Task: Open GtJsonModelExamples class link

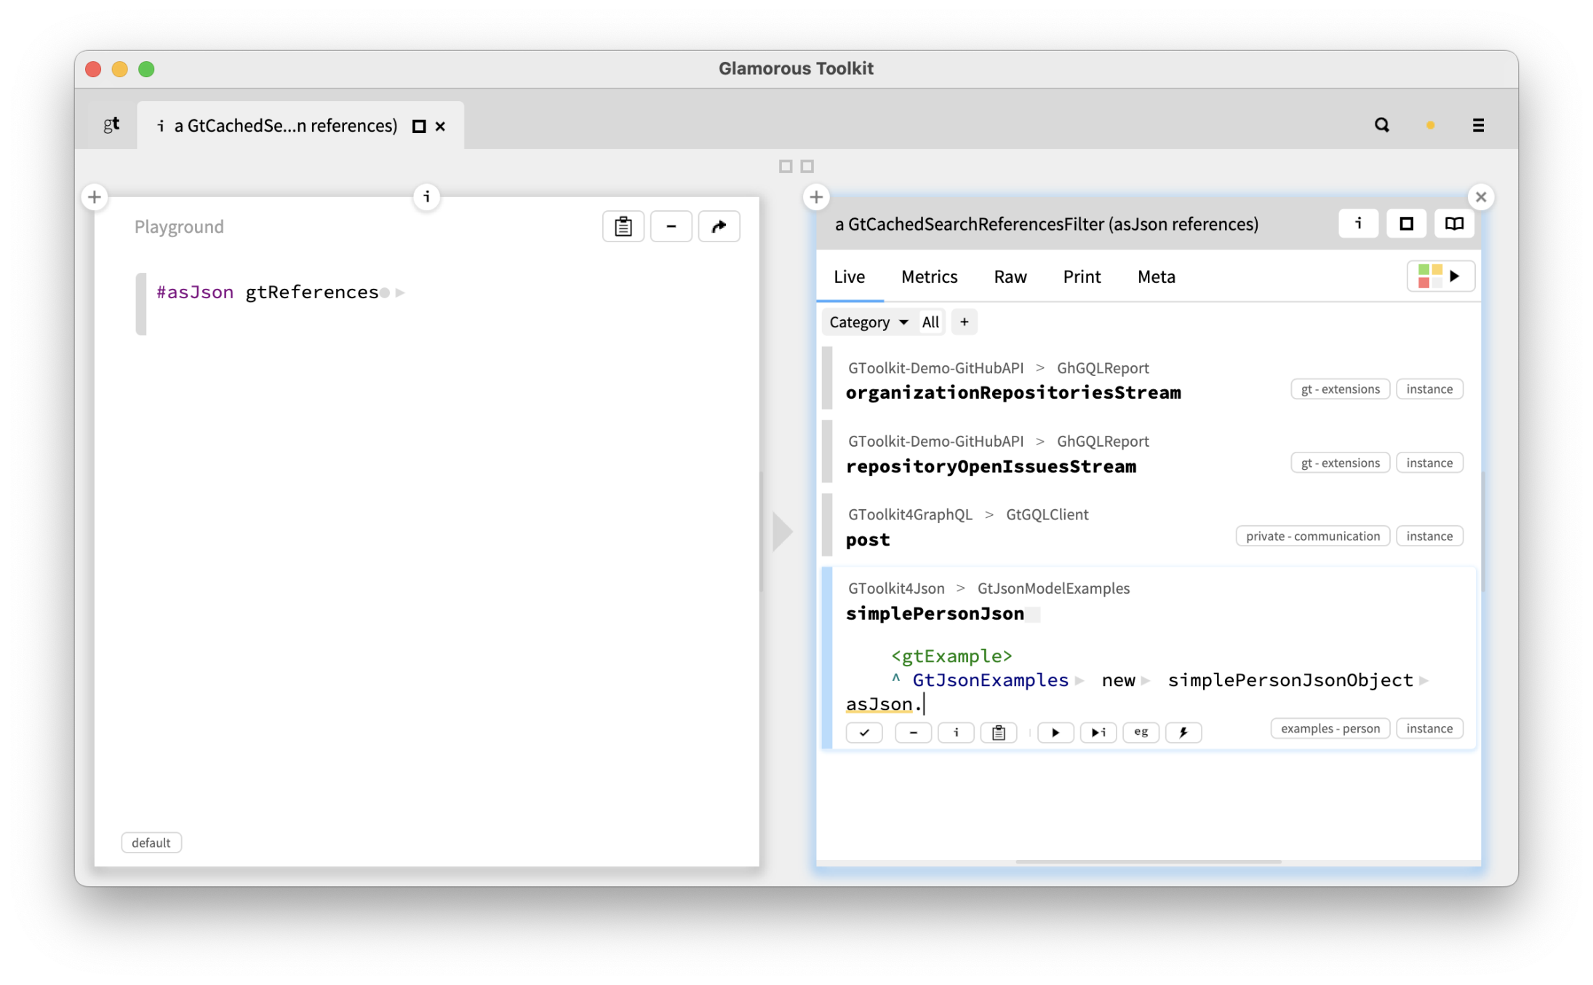Action: pyautogui.click(x=1053, y=588)
